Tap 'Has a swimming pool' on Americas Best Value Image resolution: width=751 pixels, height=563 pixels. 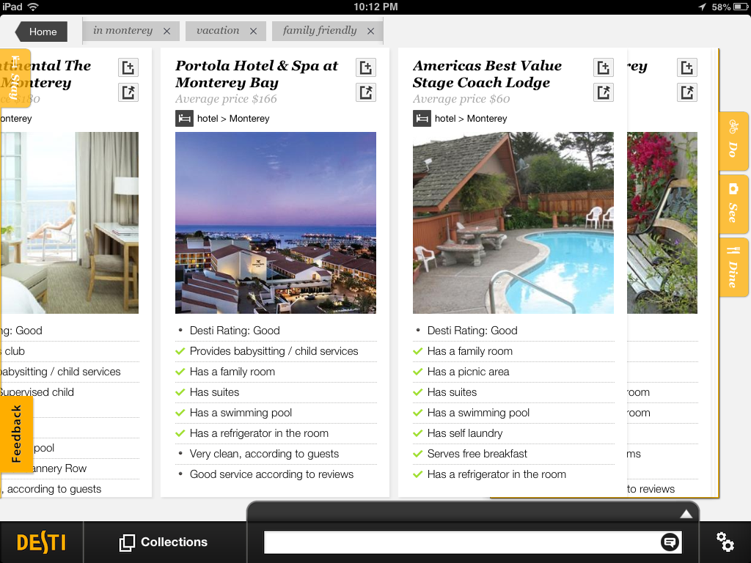click(478, 413)
